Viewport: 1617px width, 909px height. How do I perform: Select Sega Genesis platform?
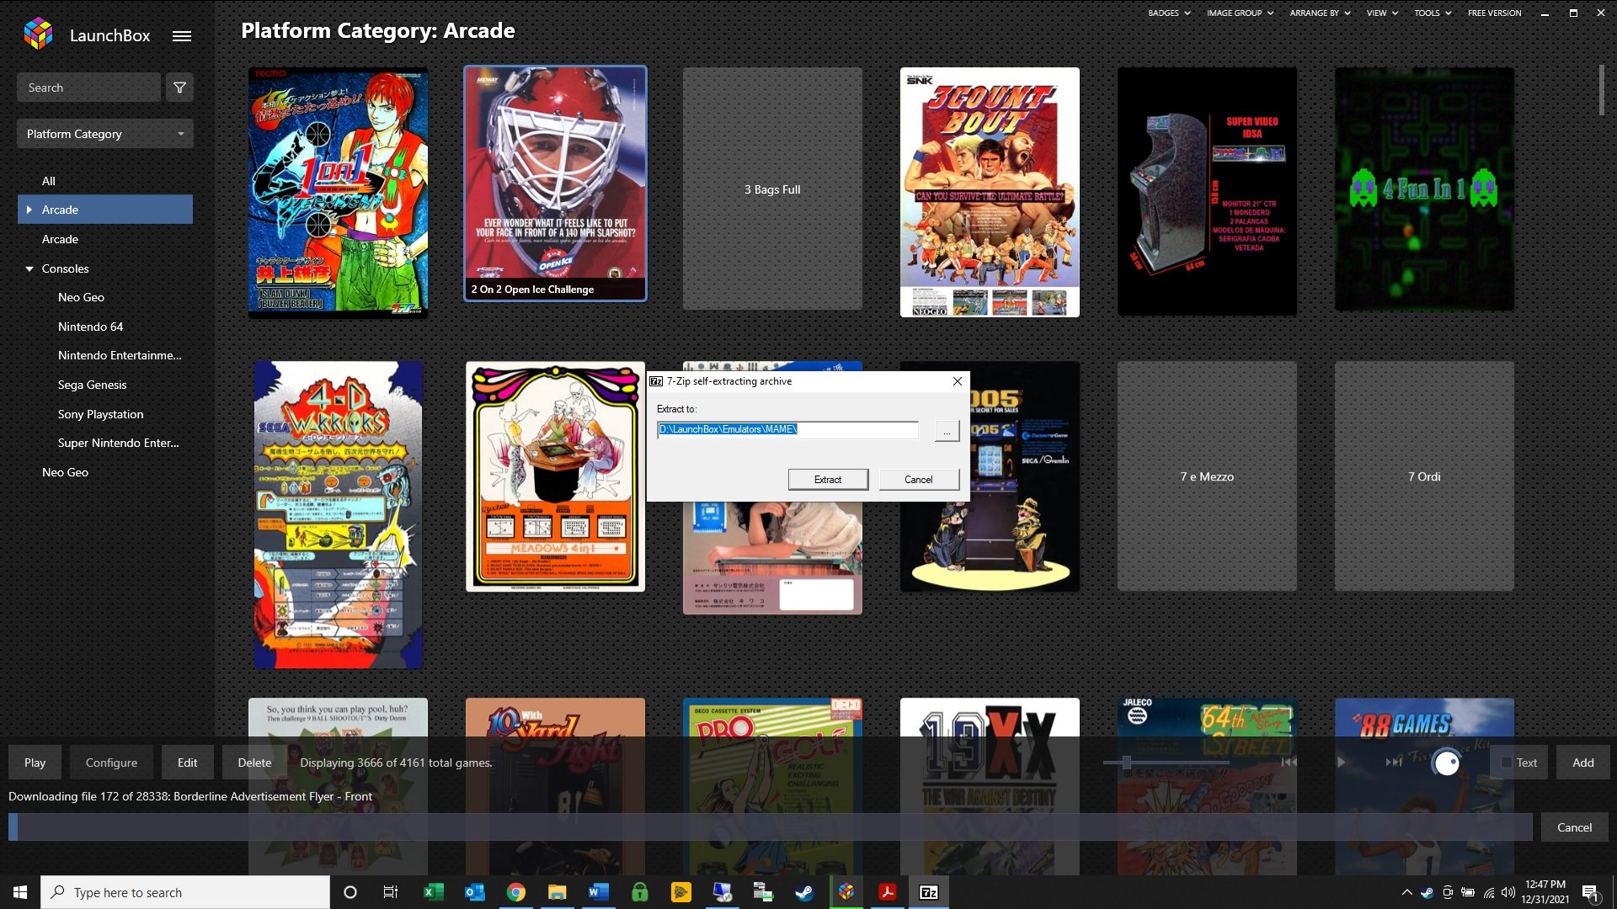coord(92,385)
